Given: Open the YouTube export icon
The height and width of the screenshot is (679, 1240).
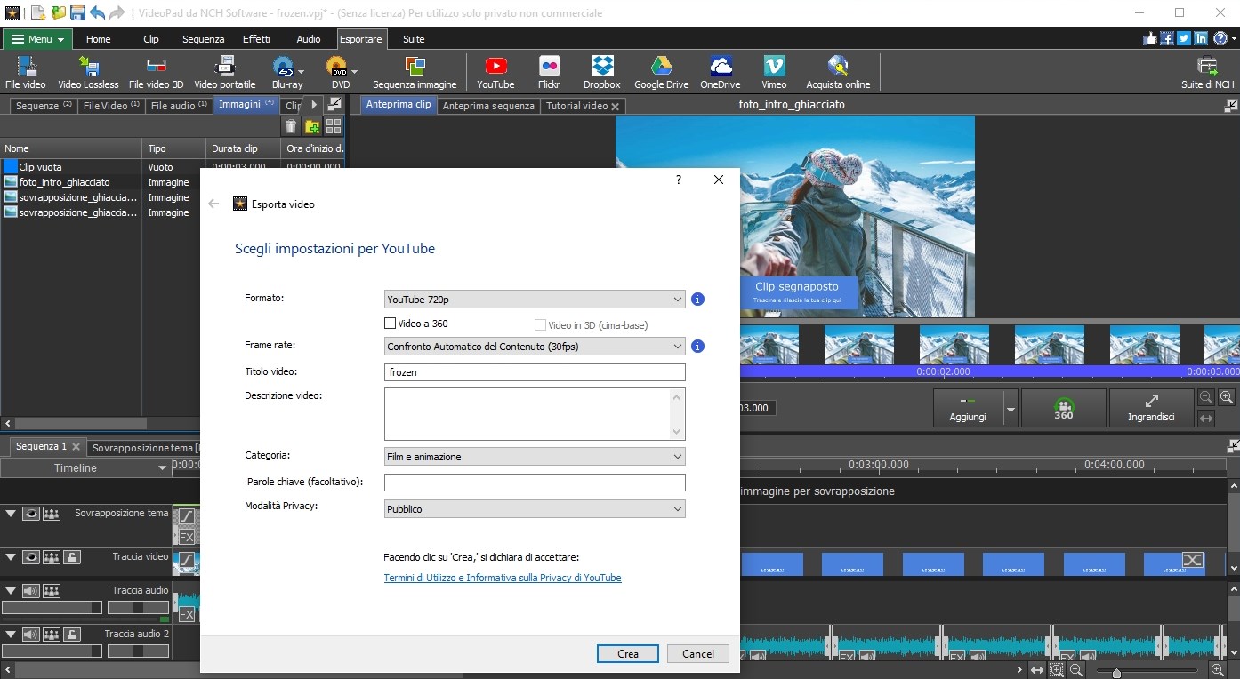Looking at the screenshot, I should (495, 72).
